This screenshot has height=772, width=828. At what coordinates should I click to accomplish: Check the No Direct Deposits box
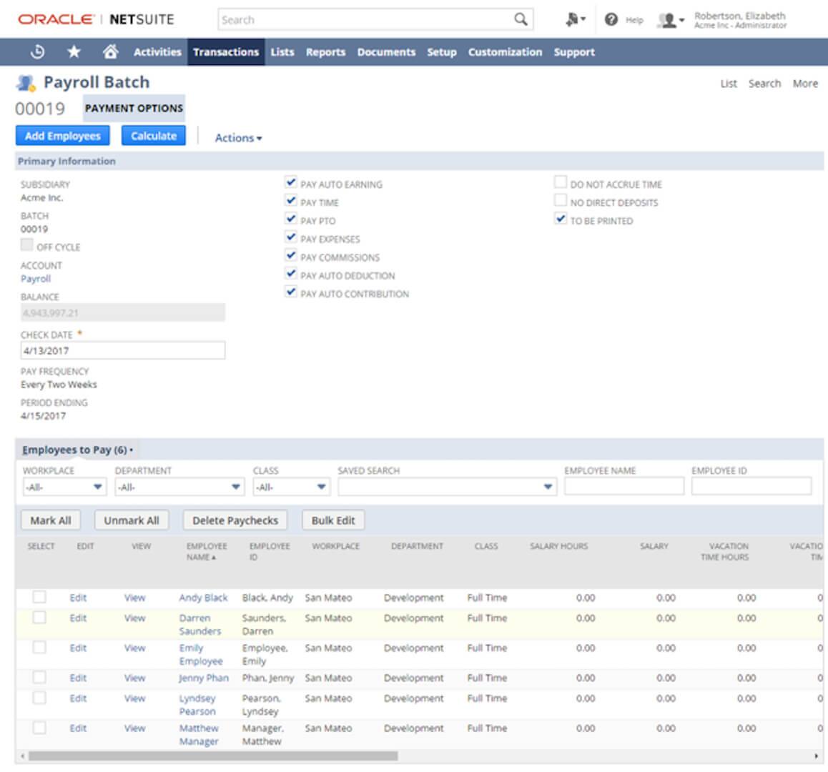pos(561,201)
